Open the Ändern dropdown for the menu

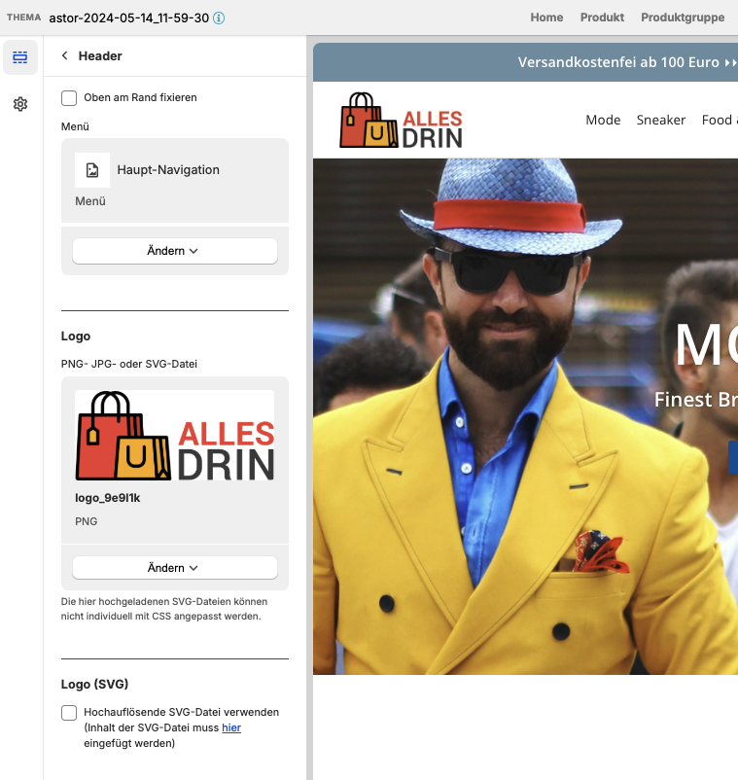point(175,251)
